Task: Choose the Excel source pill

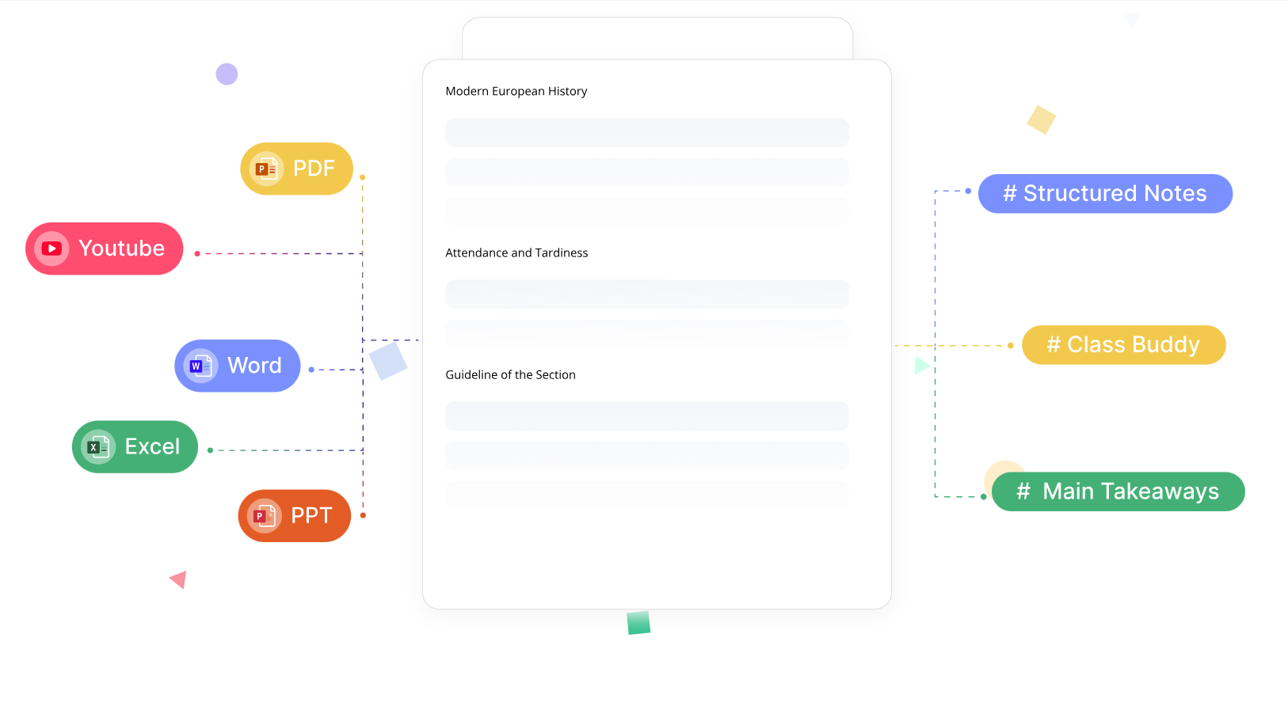Action: (135, 447)
